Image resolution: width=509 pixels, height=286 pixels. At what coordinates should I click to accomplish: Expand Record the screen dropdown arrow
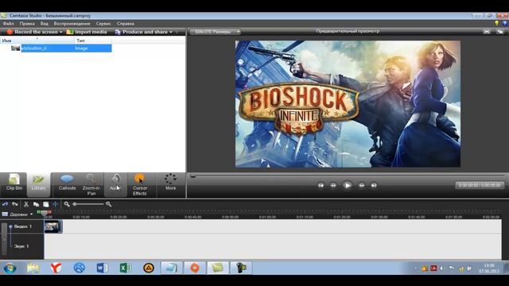click(60, 32)
